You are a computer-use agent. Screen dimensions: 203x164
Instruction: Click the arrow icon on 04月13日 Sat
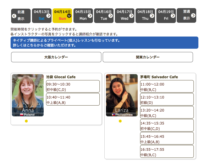pos(49,16)
